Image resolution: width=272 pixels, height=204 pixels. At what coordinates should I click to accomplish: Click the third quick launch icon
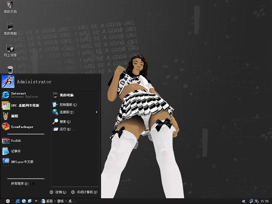coord(30,201)
